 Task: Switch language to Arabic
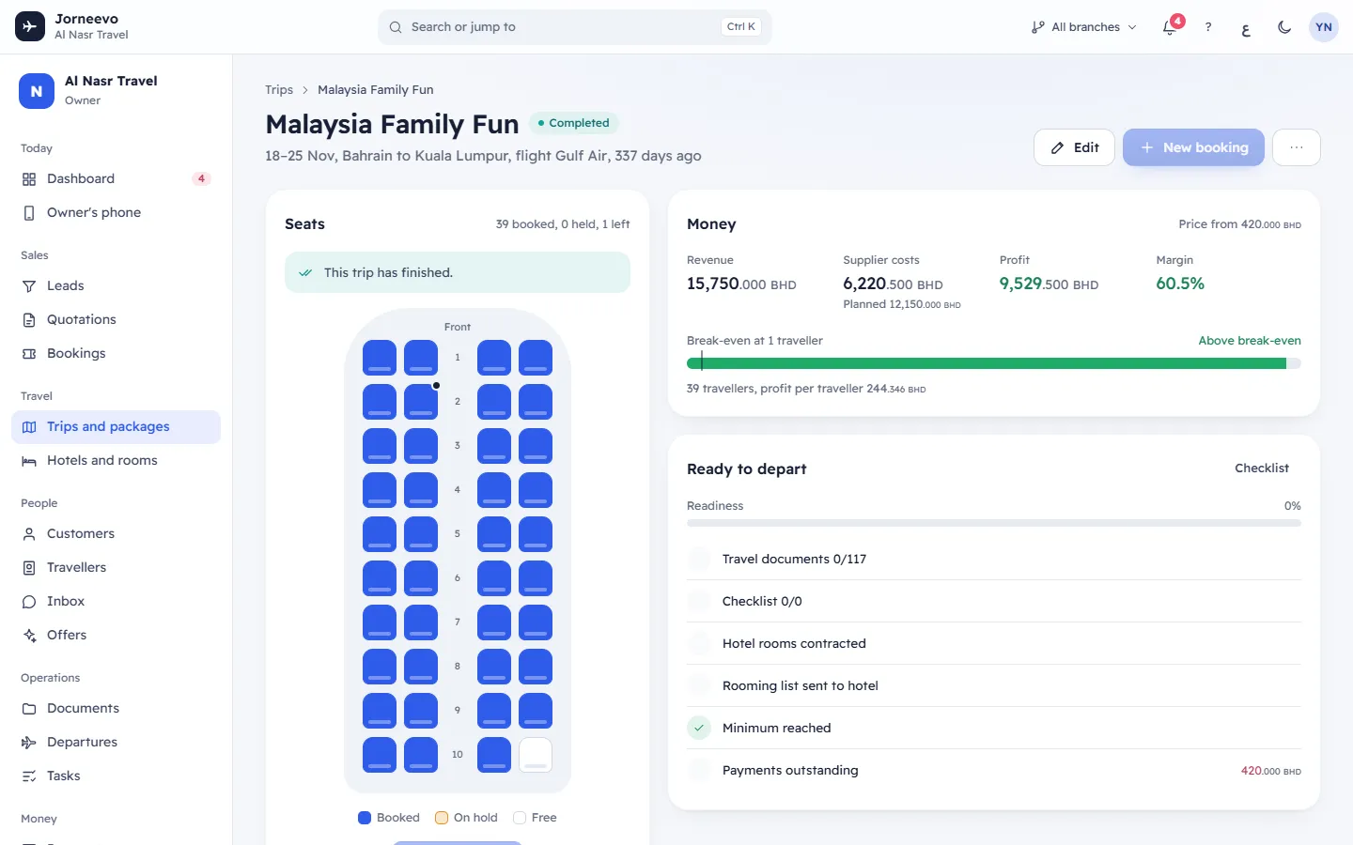click(1246, 27)
